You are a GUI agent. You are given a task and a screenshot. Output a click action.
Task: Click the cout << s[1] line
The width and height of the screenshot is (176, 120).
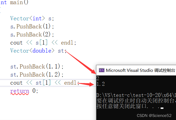(x=43, y=43)
